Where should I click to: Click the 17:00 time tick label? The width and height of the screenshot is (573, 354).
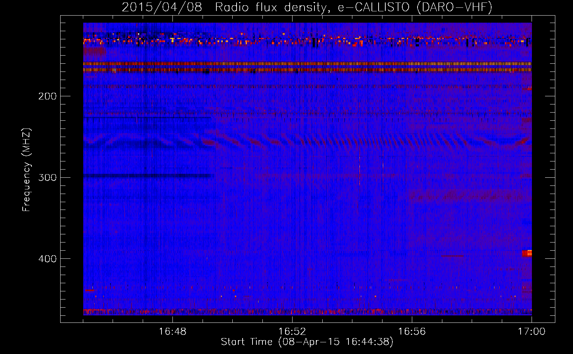[x=532, y=332]
